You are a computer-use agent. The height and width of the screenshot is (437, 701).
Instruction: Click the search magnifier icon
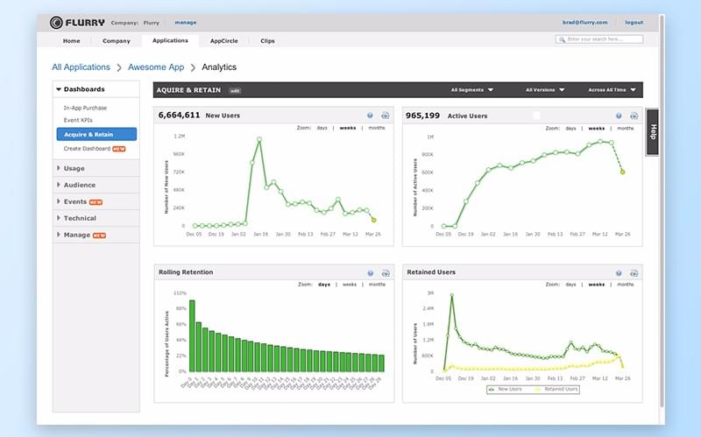point(562,39)
